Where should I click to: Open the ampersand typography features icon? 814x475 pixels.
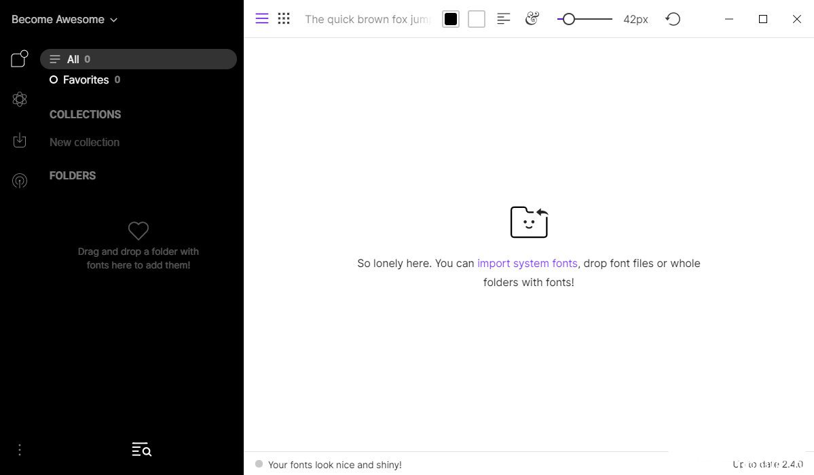point(532,19)
